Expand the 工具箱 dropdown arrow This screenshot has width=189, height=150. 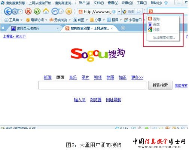(21, 20)
